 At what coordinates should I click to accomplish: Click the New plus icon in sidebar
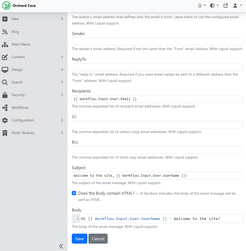(x=5, y=19)
